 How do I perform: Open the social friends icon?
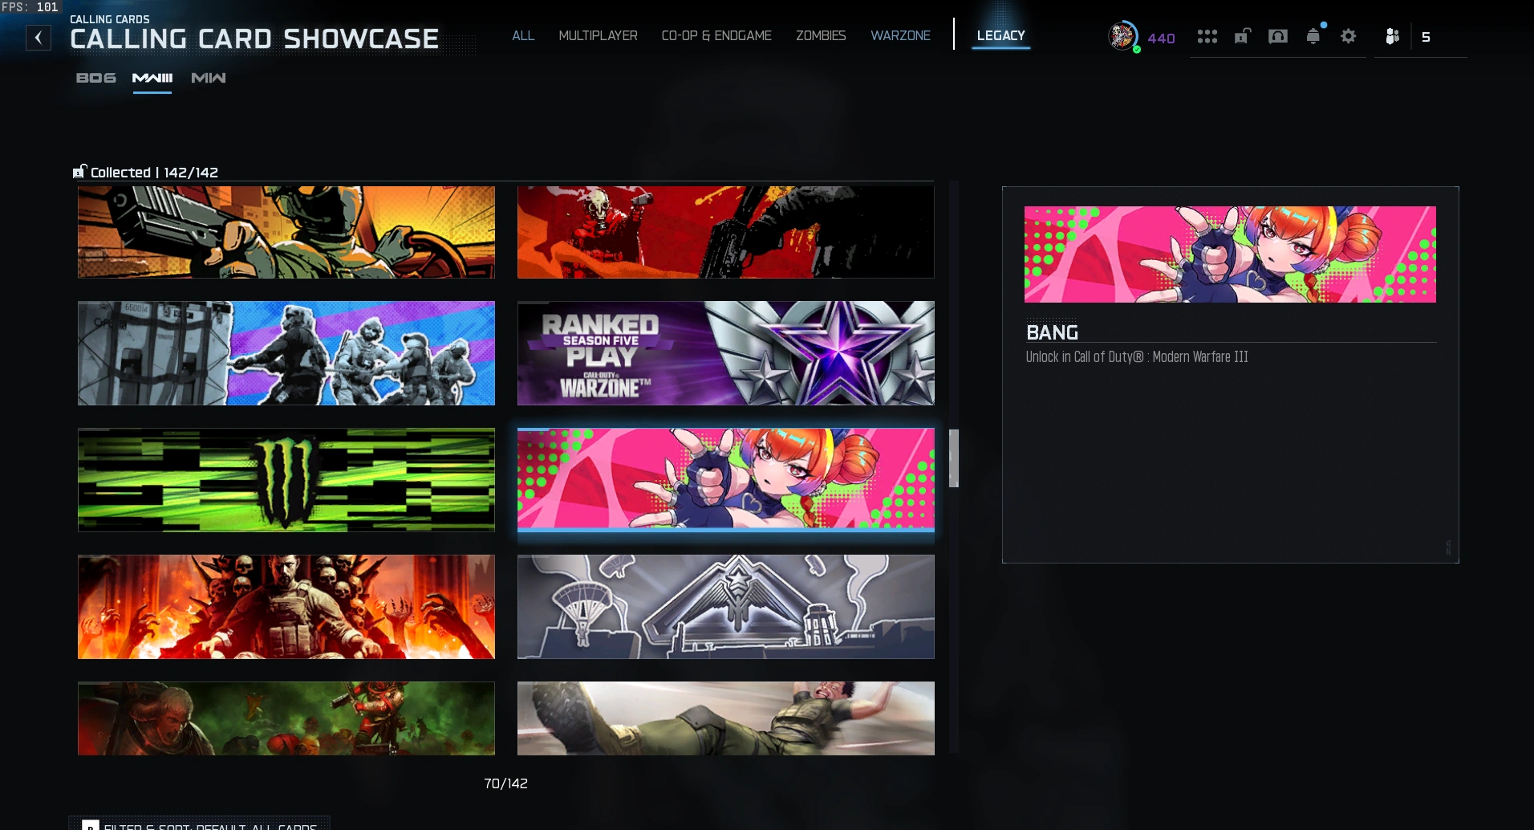1392,36
